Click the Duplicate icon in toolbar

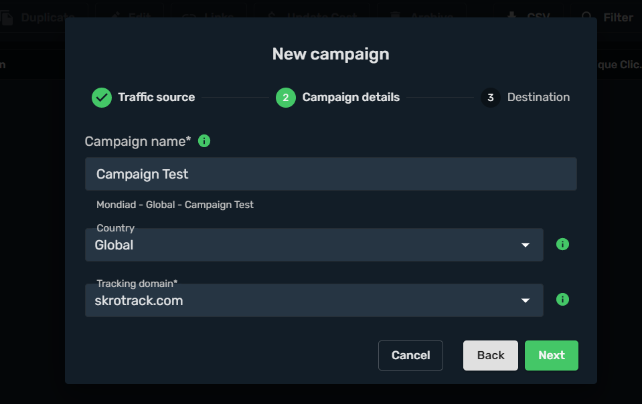[x=7, y=17]
